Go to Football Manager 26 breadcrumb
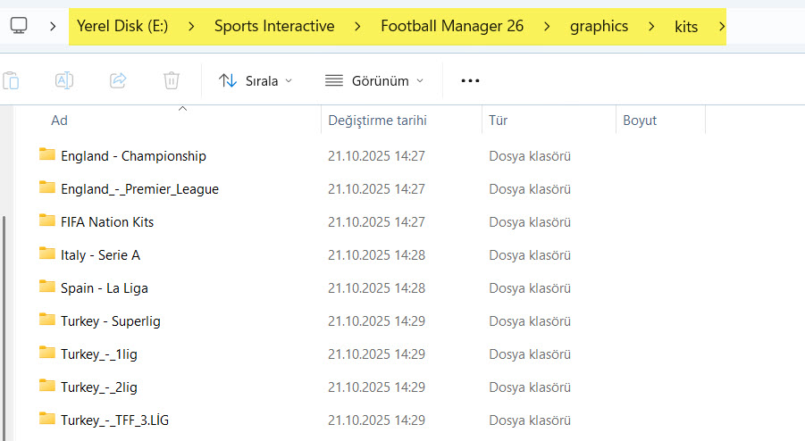 [x=452, y=26]
